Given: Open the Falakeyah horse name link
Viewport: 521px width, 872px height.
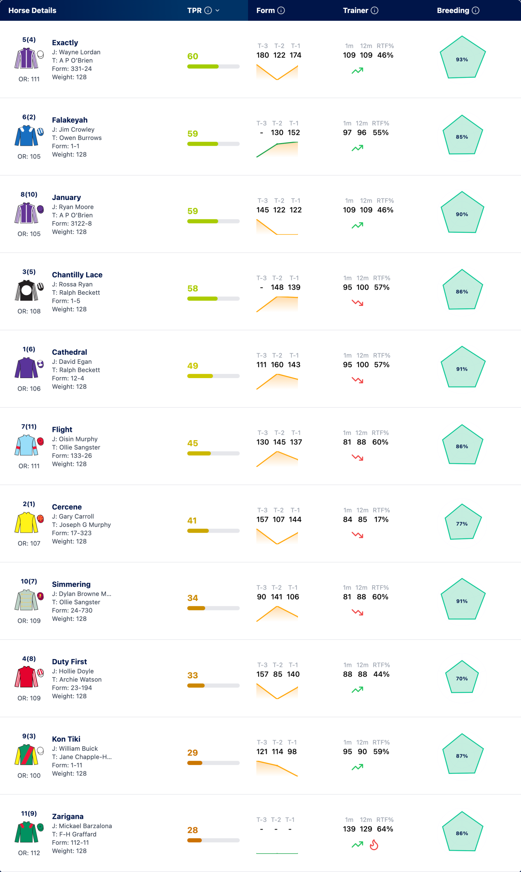Looking at the screenshot, I should click(x=70, y=120).
